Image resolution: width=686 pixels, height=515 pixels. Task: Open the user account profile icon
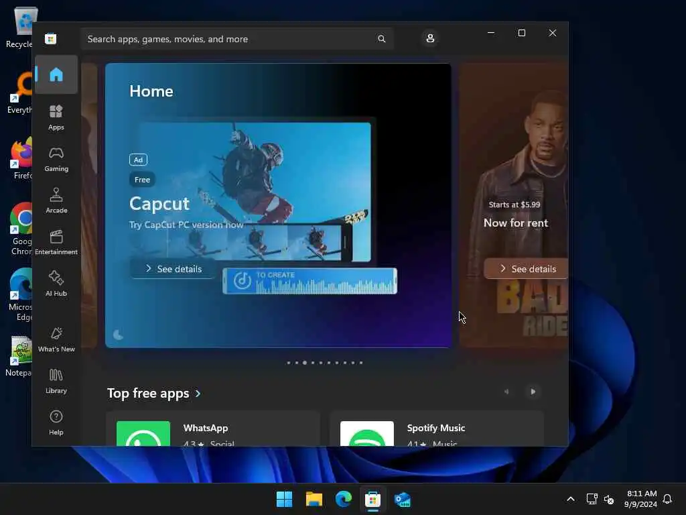click(x=430, y=38)
